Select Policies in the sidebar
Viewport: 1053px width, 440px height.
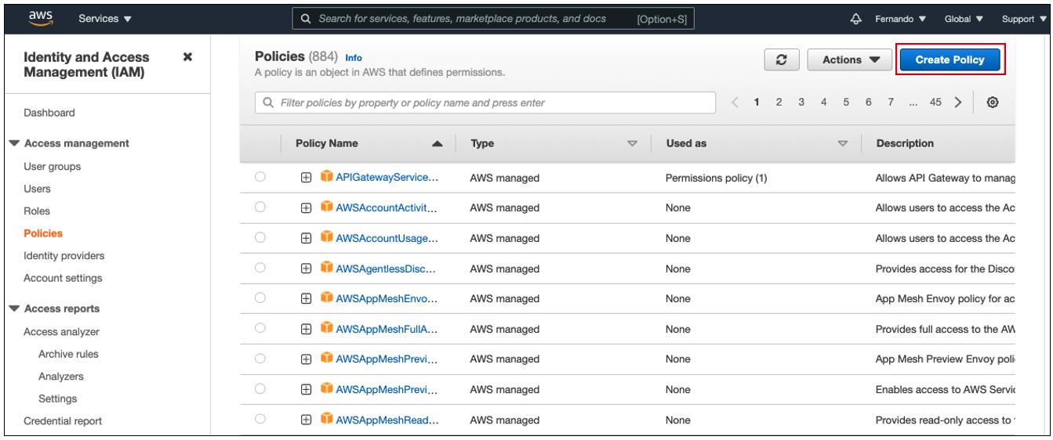(x=43, y=233)
